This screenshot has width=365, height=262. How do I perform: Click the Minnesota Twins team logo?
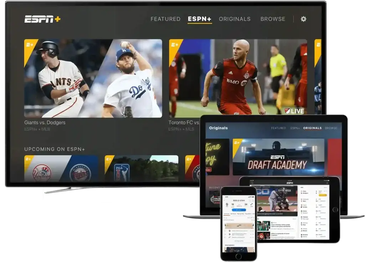[x=80, y=173]
